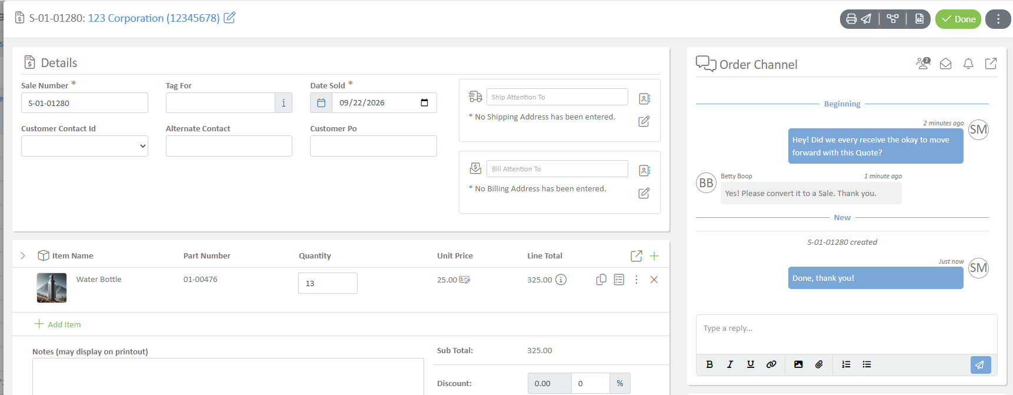This screenshot has height=395, width=1013.
Task: View Order Channel participants icon
Action: click(923, 64)
